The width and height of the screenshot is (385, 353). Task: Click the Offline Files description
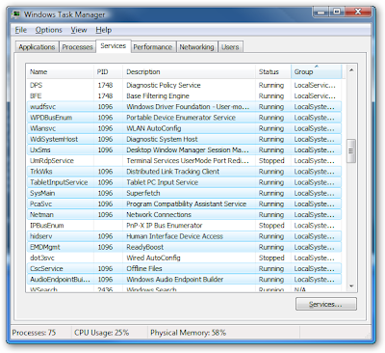[x=144, y=269]
